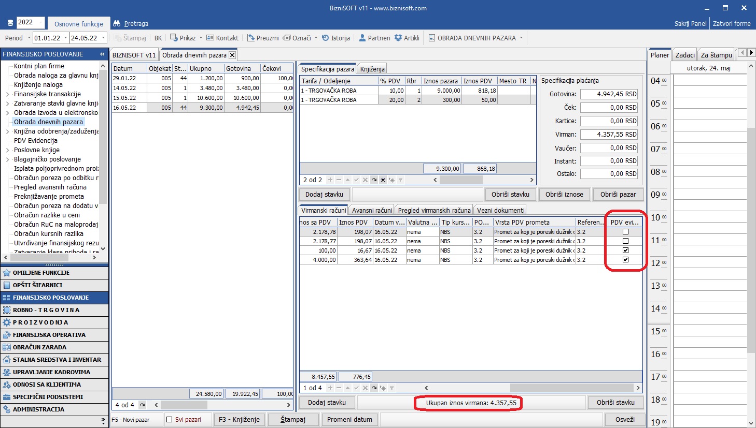Screen dimensions: 756x428
Task: Click the Obriši pazar button
Action: tap(618, 195)
